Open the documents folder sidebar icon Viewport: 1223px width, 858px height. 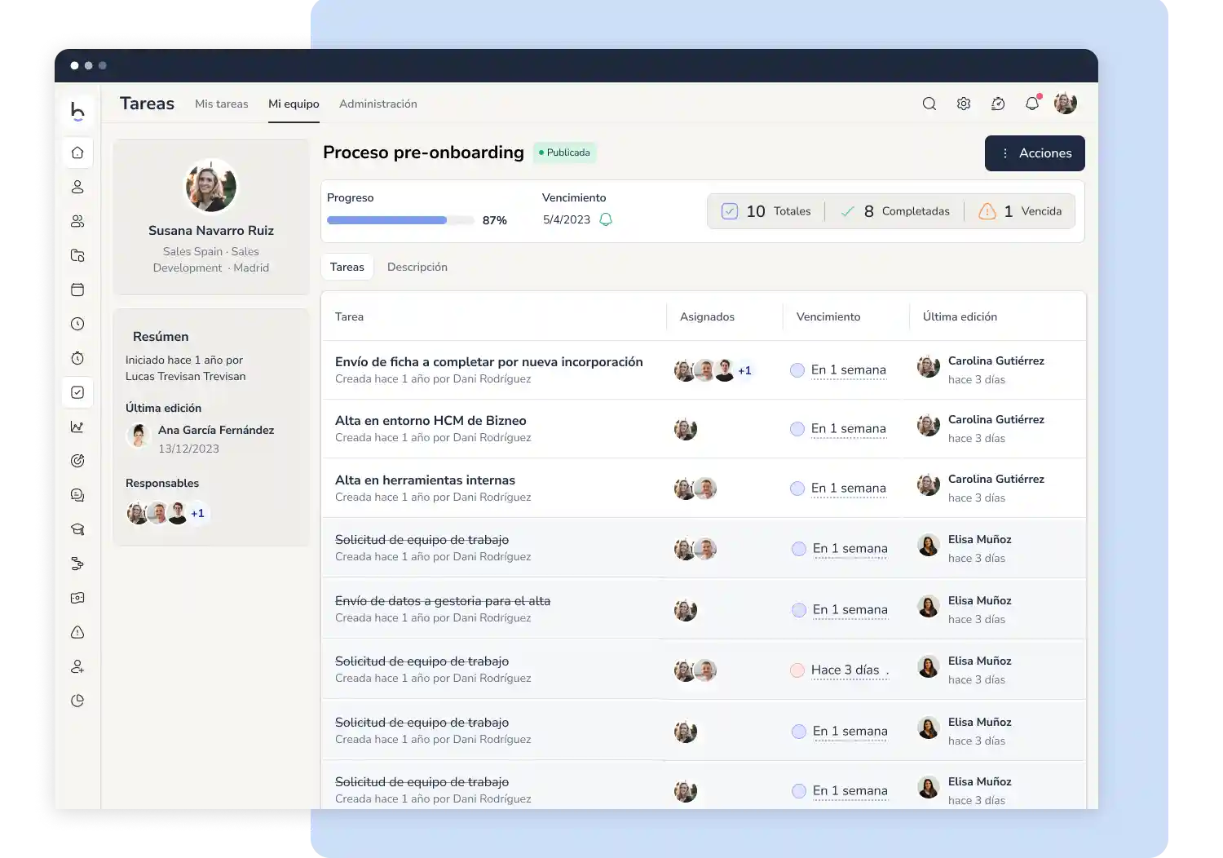77,255
